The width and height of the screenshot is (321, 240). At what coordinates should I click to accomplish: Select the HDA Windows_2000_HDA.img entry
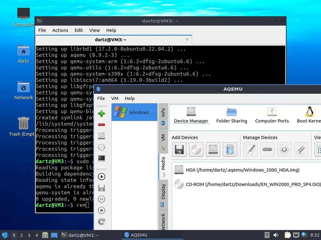246,170
